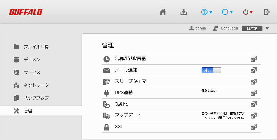Click the BUFFALO logo
Screen dimensions: 277x140
point(26,12)
